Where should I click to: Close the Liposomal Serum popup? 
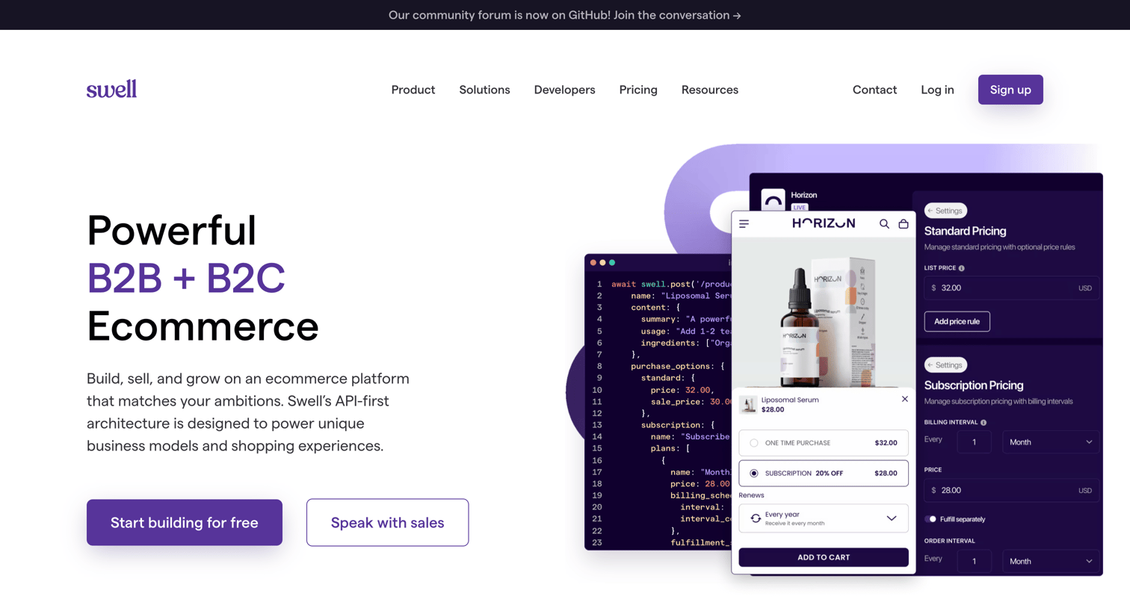coord(904,399)
